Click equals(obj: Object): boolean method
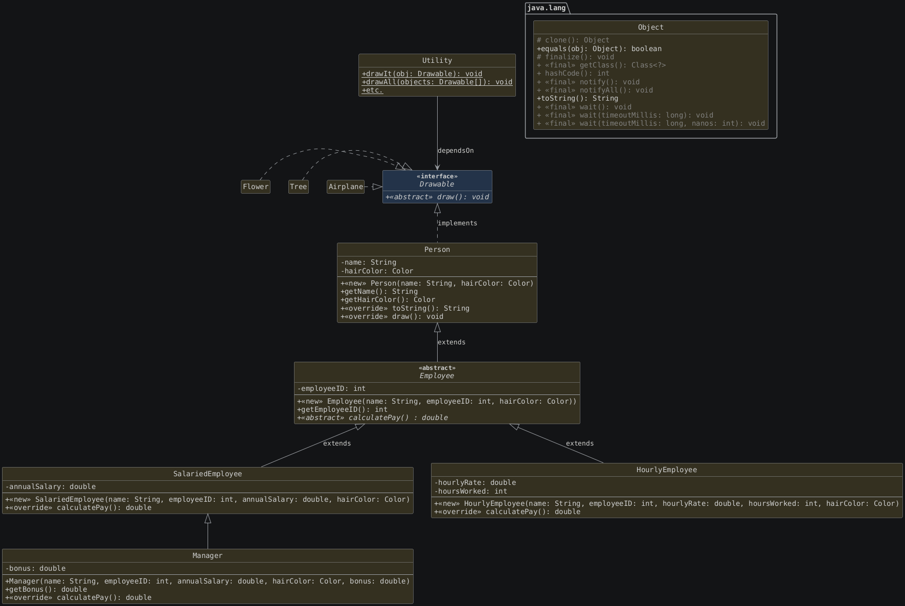This screenshot has height=606, width=905. pos(599,49)
